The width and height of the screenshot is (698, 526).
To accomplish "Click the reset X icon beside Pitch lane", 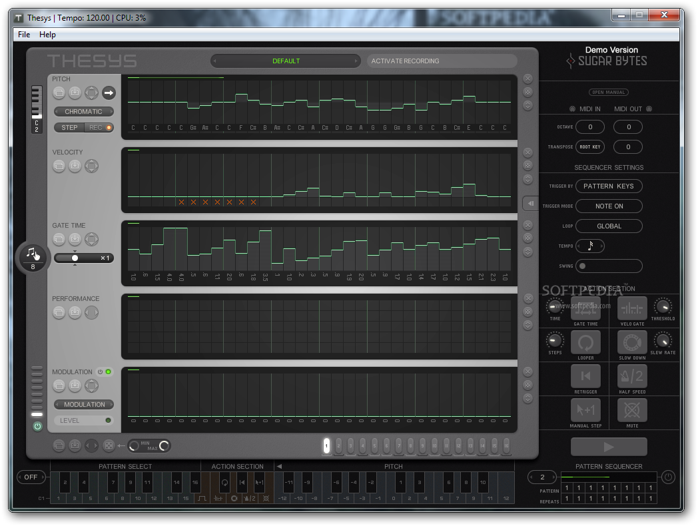I will pos(527,79).
